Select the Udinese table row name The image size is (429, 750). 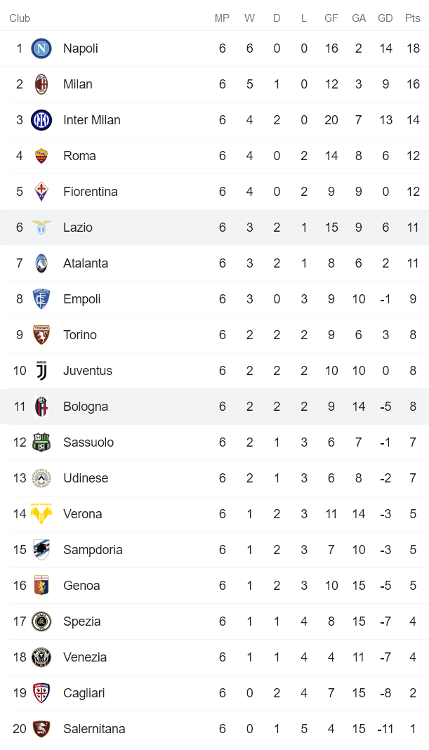[x=86, y=478]
